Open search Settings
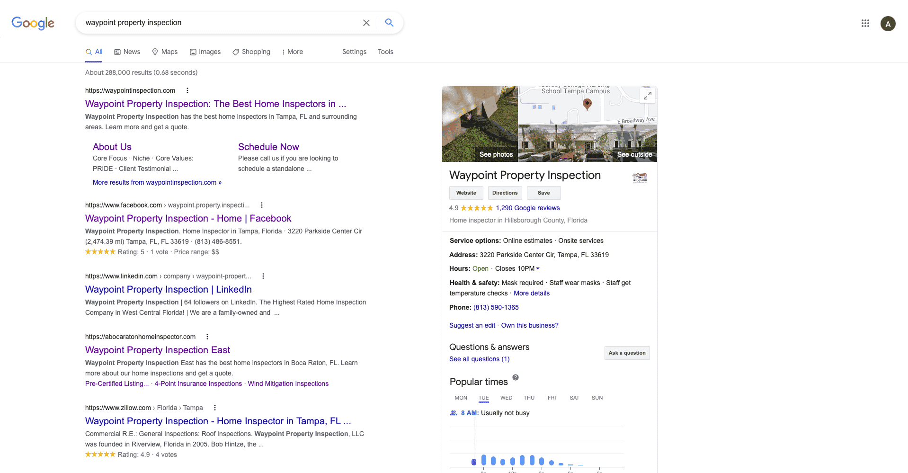908x473 pixels. (x=354, y=52)
